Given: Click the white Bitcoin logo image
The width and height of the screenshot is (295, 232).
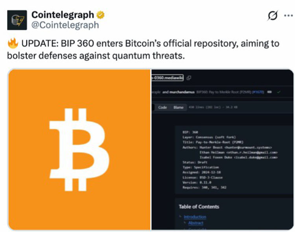Looking at the screenshot, I should [79, 150].
